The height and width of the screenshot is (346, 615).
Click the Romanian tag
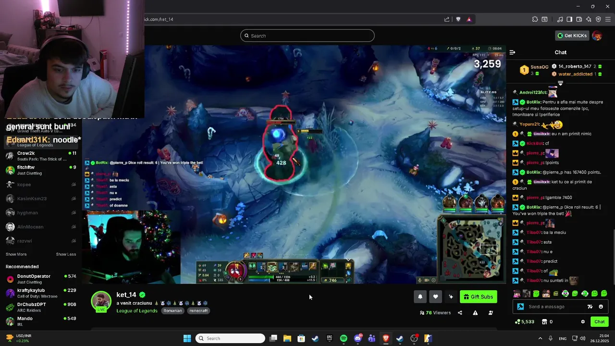coord(172,311)
